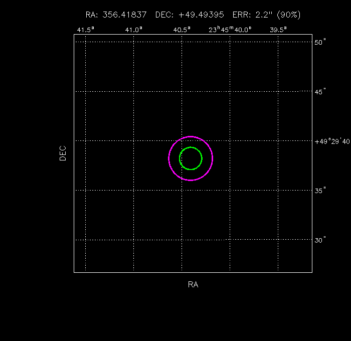Click the ERR: 2.2" (90%) text
Viewport: 351px width, 341px height.
click(x=267, y=15)
